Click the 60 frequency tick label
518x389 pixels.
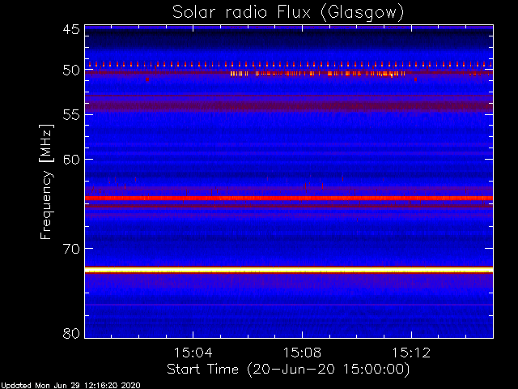pyautogui.click(x=71, y=160)
